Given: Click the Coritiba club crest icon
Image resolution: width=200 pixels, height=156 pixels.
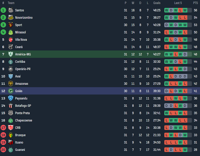Looking at the screenshot, I should click(11, 62).
